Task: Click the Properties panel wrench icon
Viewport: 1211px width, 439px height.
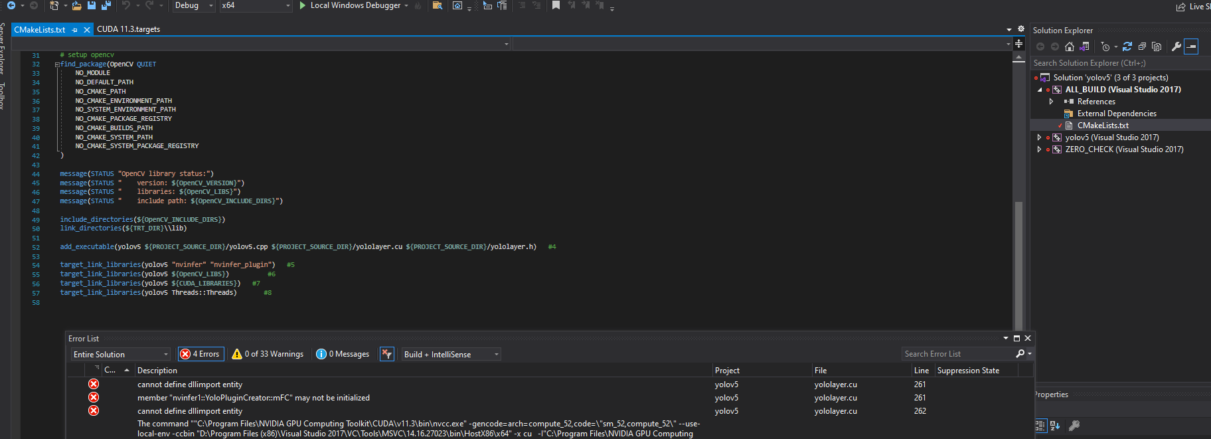Action: point(1074,426)
